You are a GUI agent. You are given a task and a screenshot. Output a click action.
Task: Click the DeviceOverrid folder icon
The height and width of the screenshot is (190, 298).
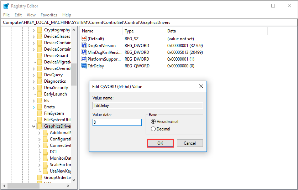[40, 68]
